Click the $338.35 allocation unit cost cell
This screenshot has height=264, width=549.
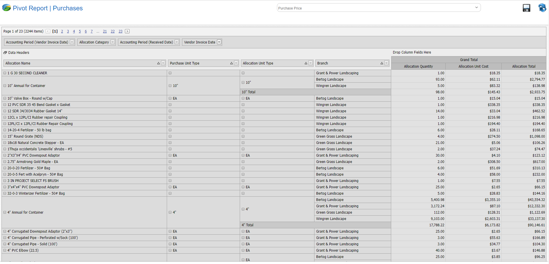[473, 105]
